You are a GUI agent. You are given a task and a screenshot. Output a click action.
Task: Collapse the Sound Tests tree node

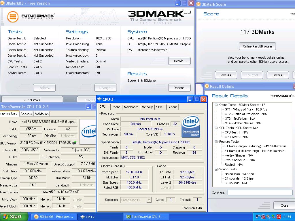click(x=216, y=169)
